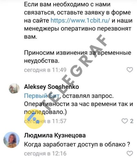The width and height of the screenshot is (137, 163).
Task: Select the 'Приносим извинения' paragraph
Action: (x=77, y=57)
